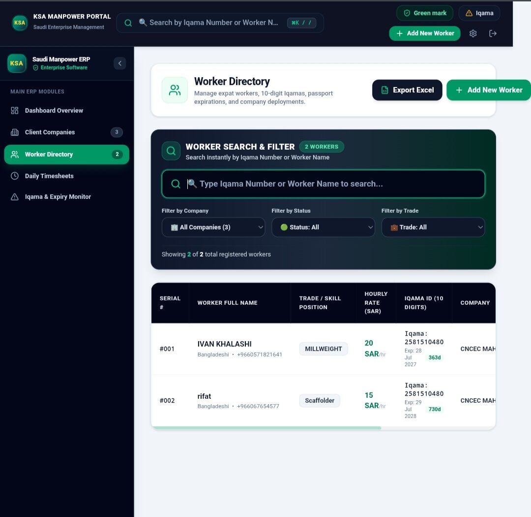Viewport: 531px width, 517px height.
Task: Select Worker Directory module
Action: 66,154
